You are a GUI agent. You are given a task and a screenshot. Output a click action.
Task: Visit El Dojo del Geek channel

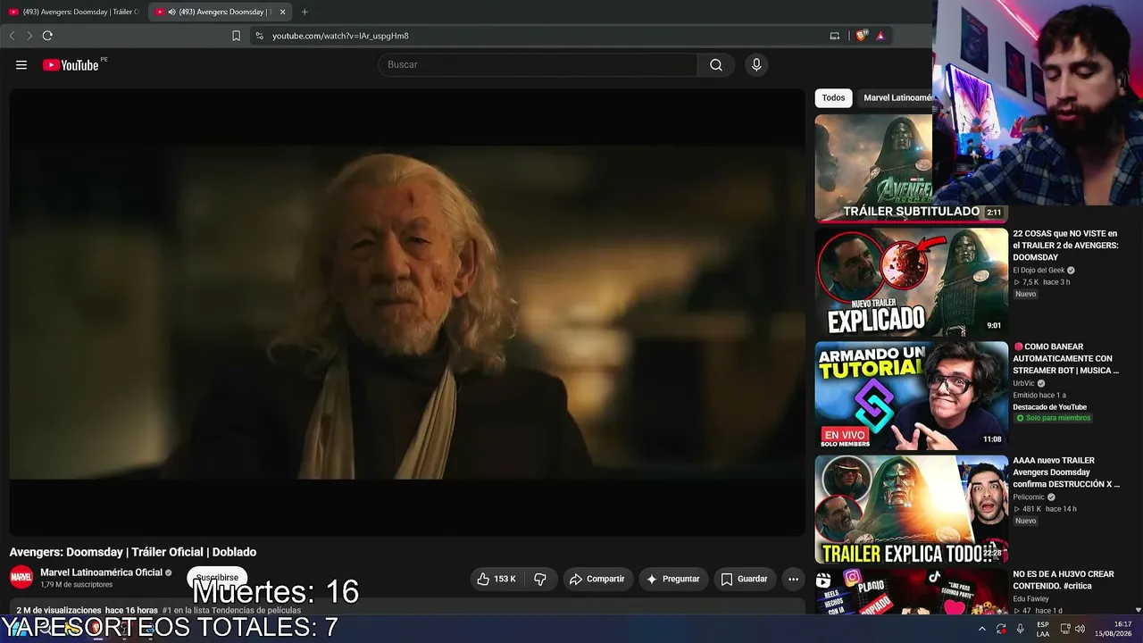(x=1039, y=271)
